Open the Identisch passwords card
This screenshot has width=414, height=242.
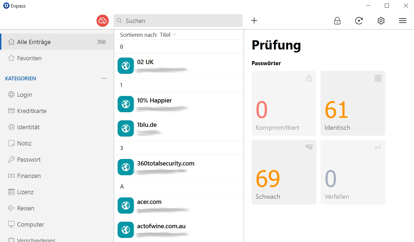coord(353,103)
